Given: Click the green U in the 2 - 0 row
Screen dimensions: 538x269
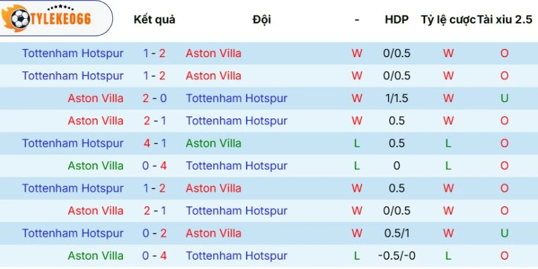Looking at the screenshot, I should coord(504,98).
